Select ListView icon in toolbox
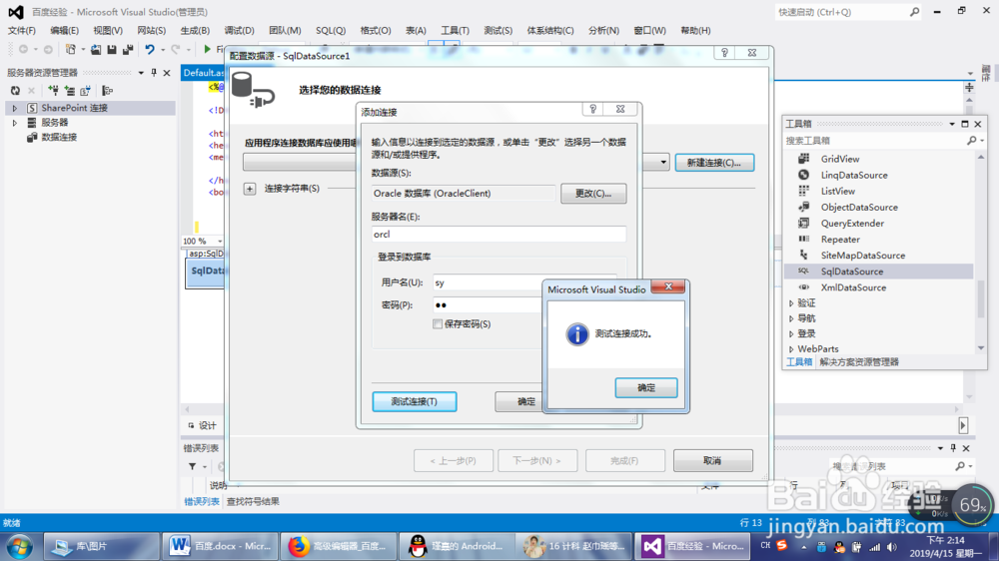Image resolution: width=999 pixels, height=561 pixels. 804,191
